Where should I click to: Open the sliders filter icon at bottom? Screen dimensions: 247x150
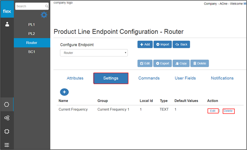tap(7, 145)
